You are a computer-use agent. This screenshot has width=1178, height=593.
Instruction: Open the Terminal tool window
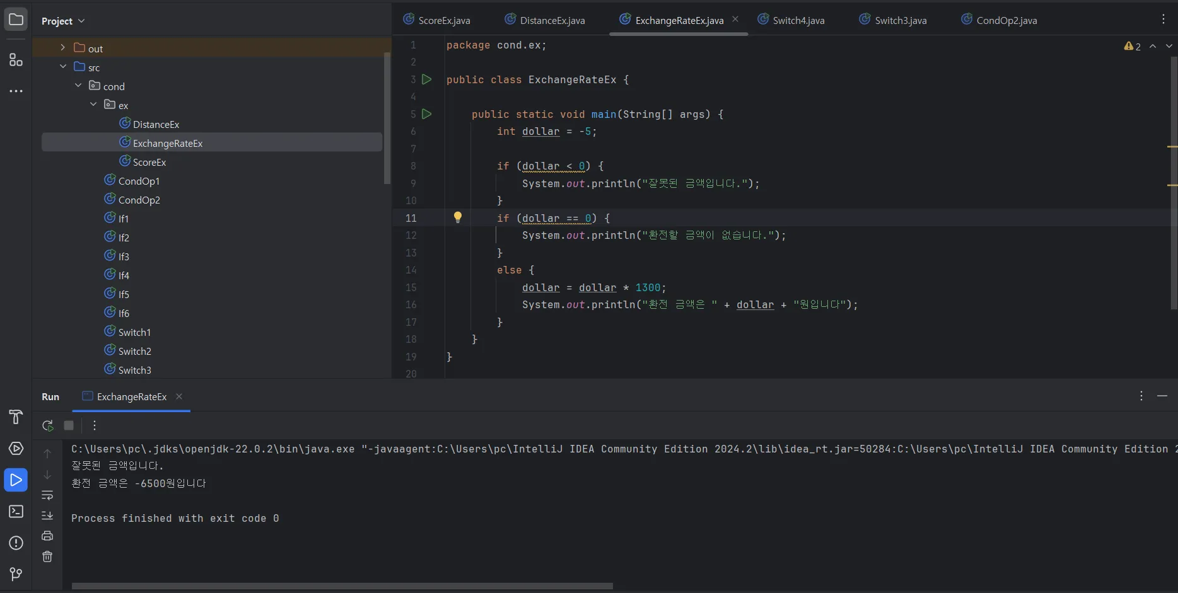(x=16, y=511)
